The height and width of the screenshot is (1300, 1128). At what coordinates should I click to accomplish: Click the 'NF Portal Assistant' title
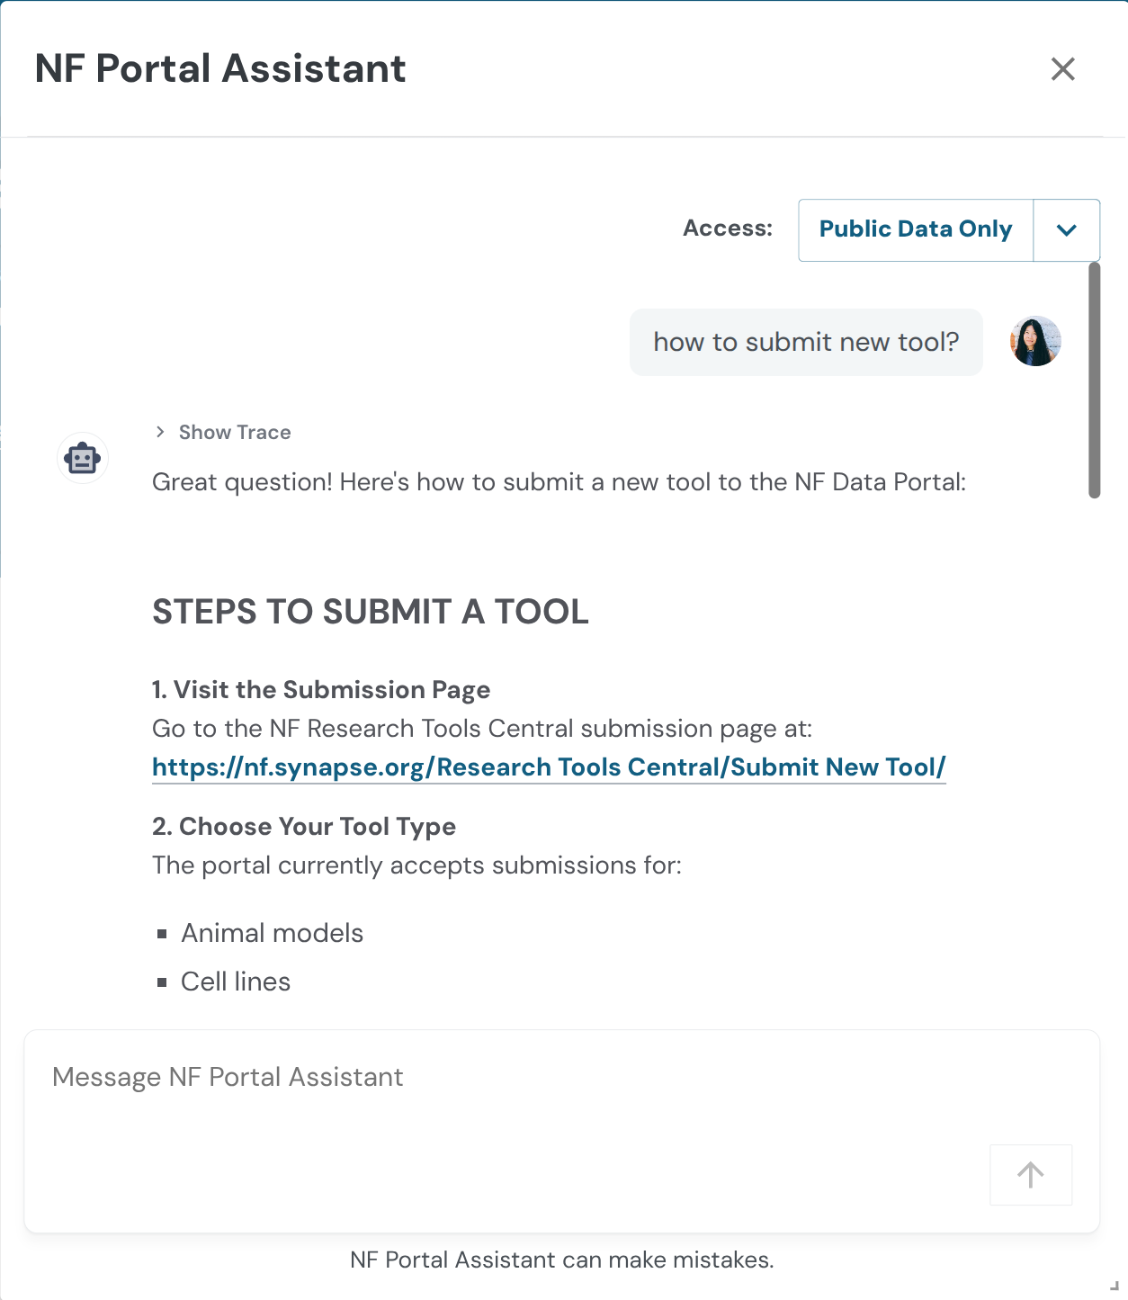(220, 69)
